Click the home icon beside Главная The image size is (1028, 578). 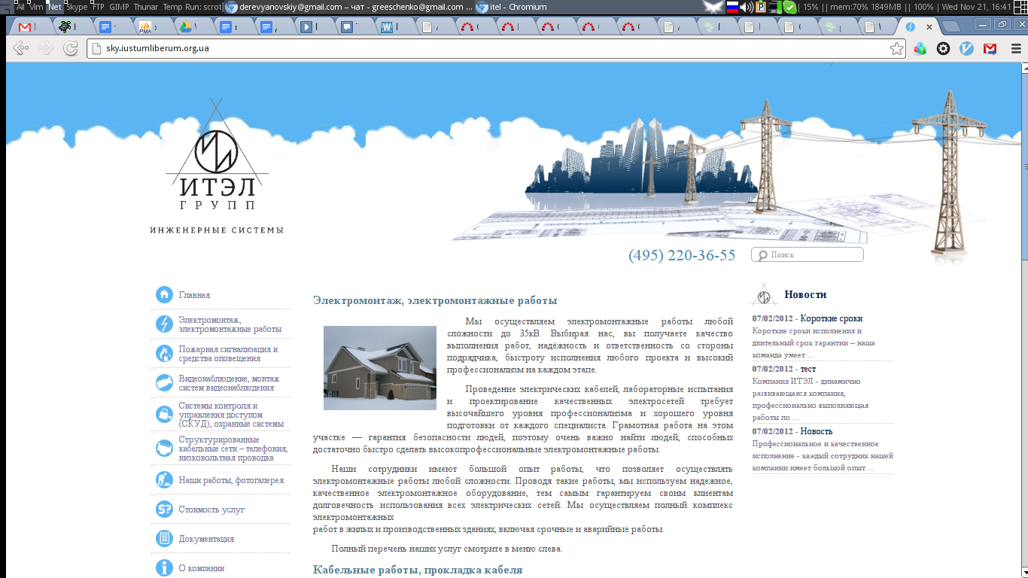164,294
